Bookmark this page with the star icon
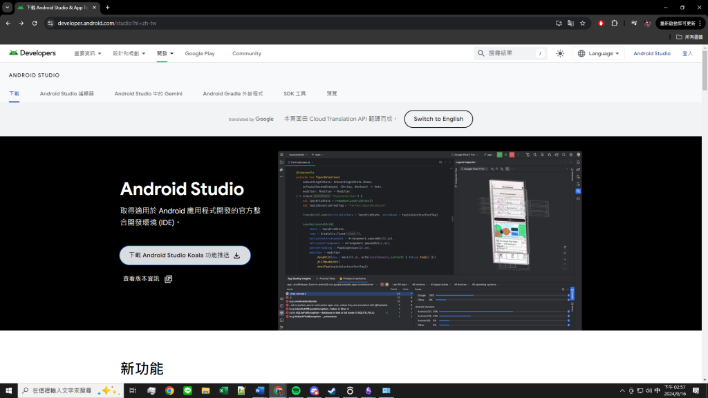This screenshot has height=398, width=708. click(x=582, y=23)
